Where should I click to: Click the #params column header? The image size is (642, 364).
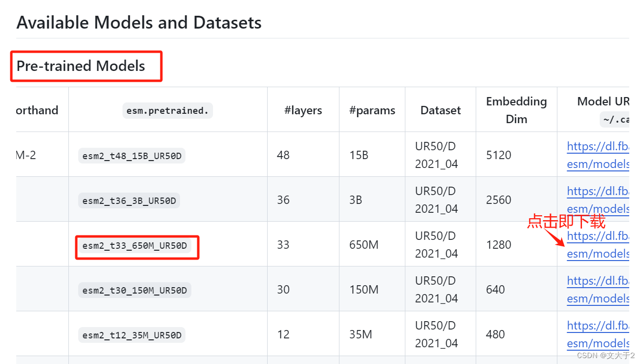tap(372, 110)
